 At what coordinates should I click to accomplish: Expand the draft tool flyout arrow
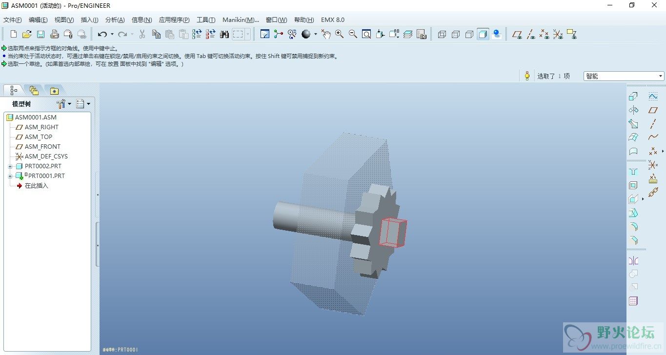pos(643,199)
